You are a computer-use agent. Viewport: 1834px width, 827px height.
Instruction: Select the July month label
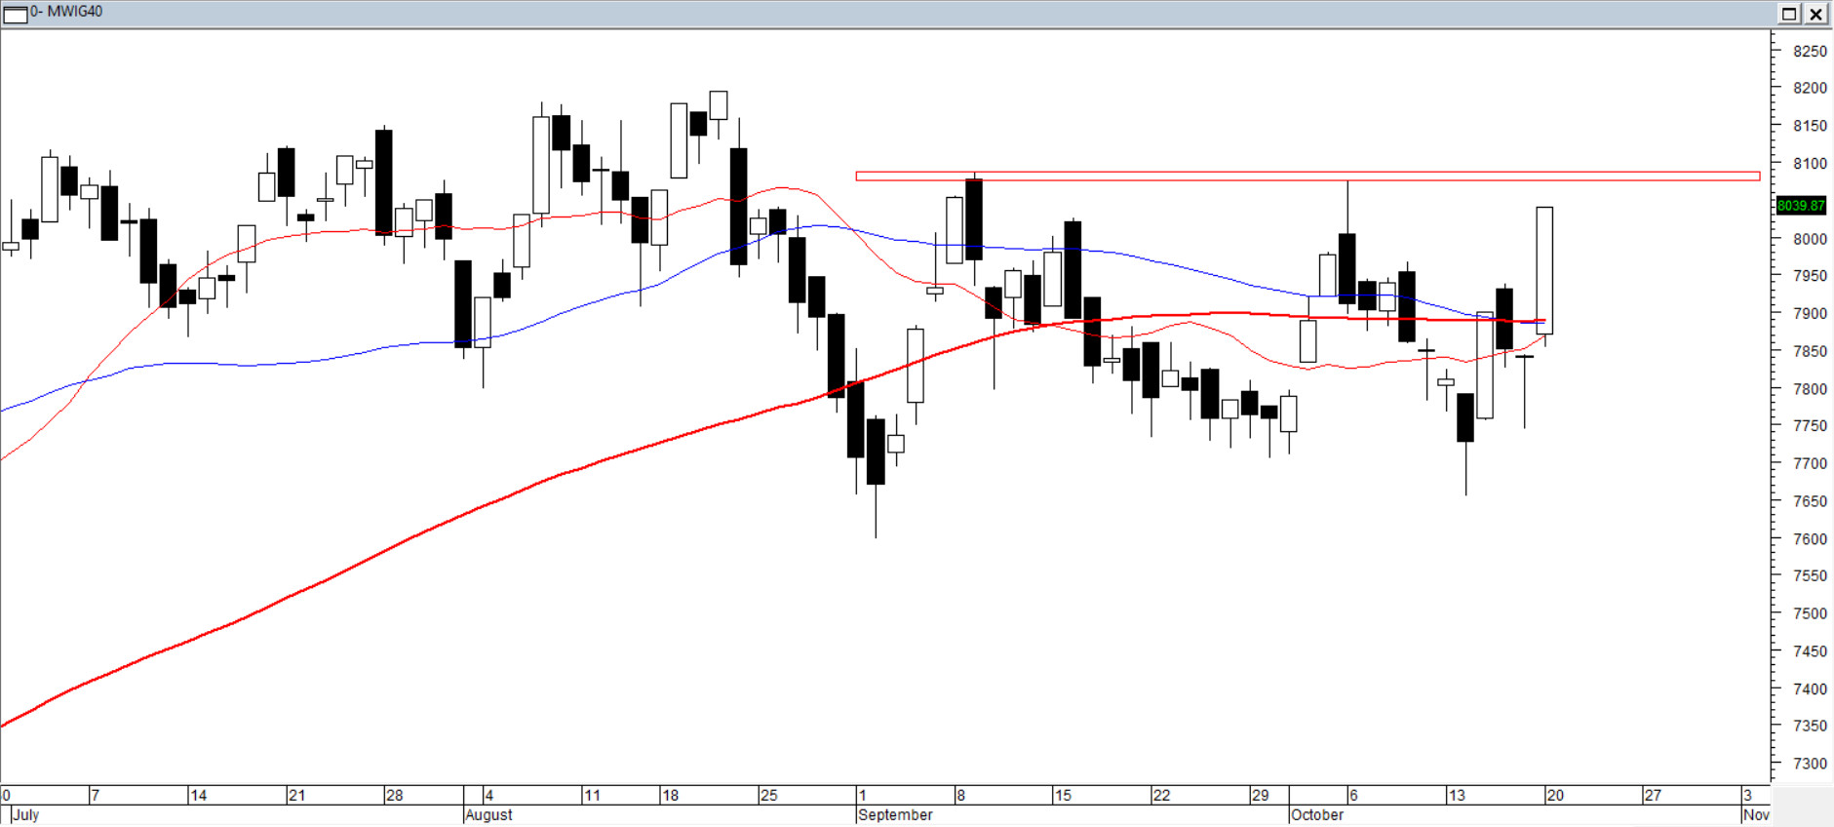(x=26, y=815)
